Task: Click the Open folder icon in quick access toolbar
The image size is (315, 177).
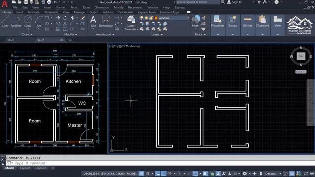Action: point(20,2)
